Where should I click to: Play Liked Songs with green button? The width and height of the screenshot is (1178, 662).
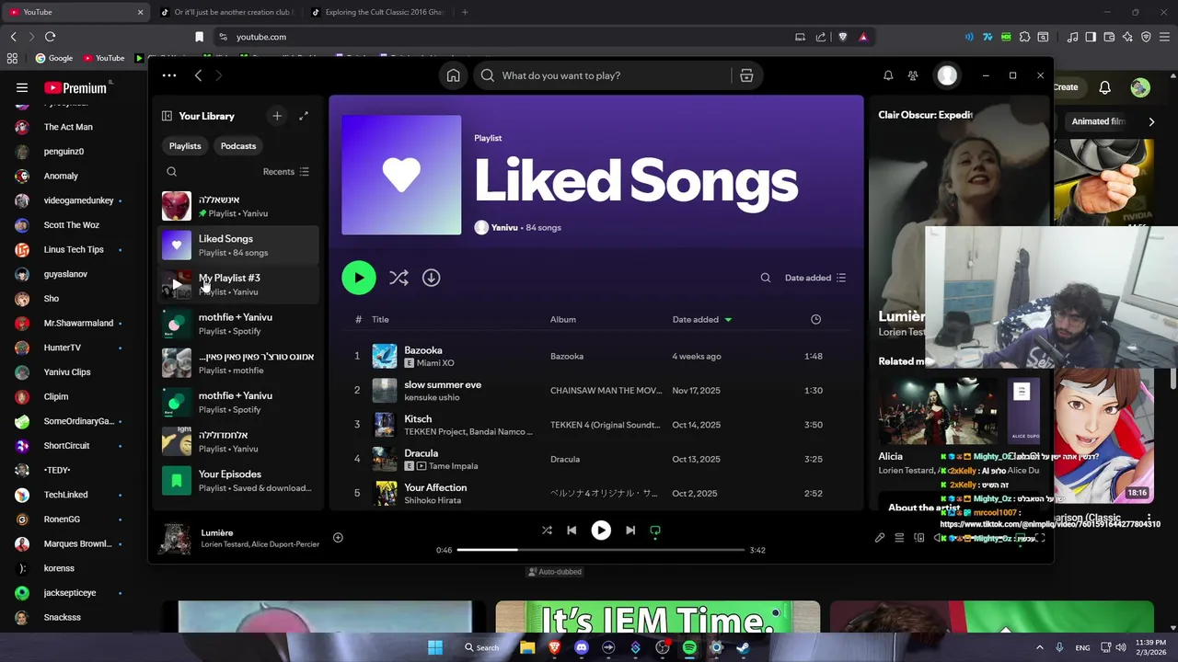tap(359, 278)
